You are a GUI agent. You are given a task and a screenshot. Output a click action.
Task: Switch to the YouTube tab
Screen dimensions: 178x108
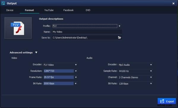49,10
